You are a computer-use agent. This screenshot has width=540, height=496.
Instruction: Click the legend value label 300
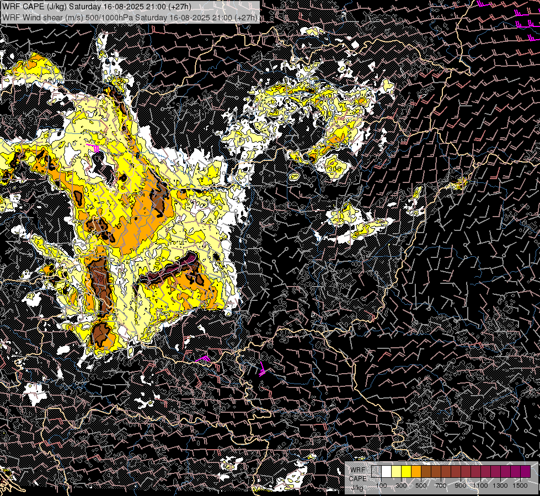coord(401,486)
